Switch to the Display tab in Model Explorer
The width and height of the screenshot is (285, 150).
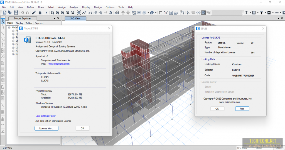tap(19, 23)
